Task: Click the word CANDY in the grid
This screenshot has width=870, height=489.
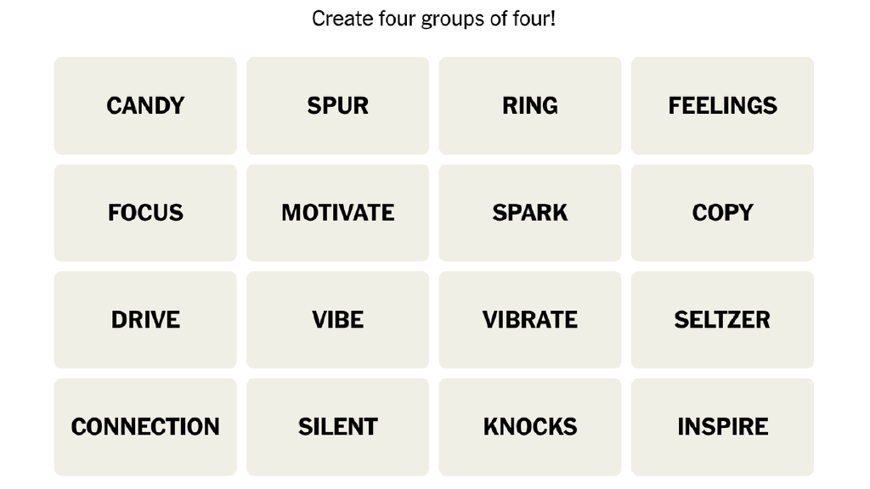Action: (x=145, y=105)
